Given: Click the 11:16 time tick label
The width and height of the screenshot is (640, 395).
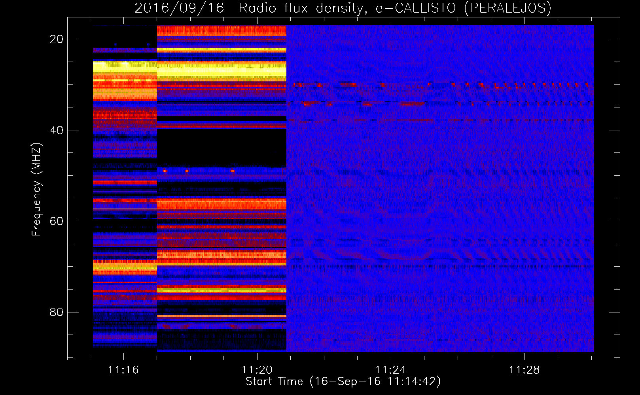Looking at the screenshot, I should [x=123, y=370].
